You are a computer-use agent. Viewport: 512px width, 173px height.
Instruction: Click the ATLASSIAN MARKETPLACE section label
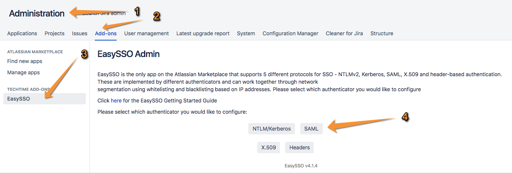tap(35, 52)
